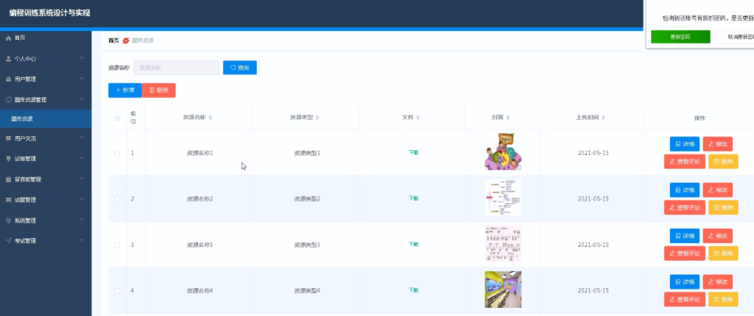Toggle the select-all checkbox in table header

(117, 118)
